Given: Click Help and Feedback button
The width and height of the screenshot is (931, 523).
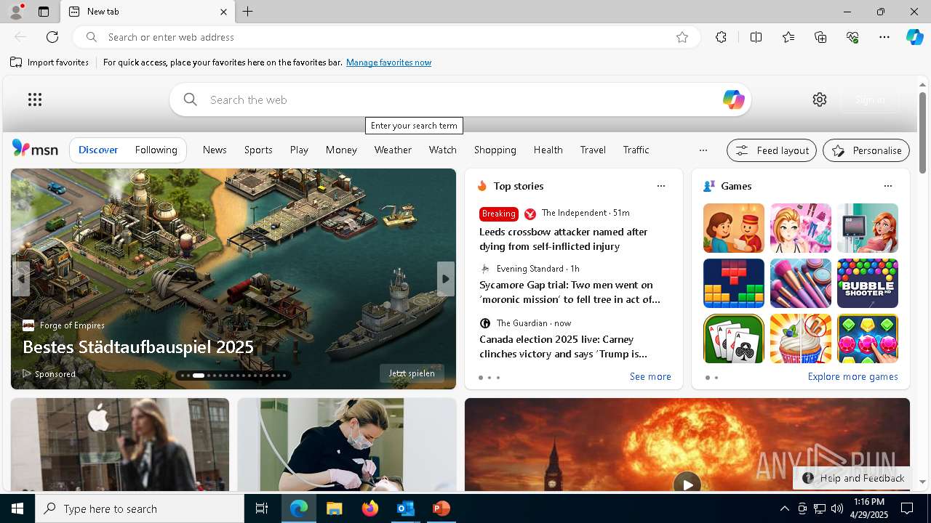Looking at the screenshot, I should (x=853, y=478).
